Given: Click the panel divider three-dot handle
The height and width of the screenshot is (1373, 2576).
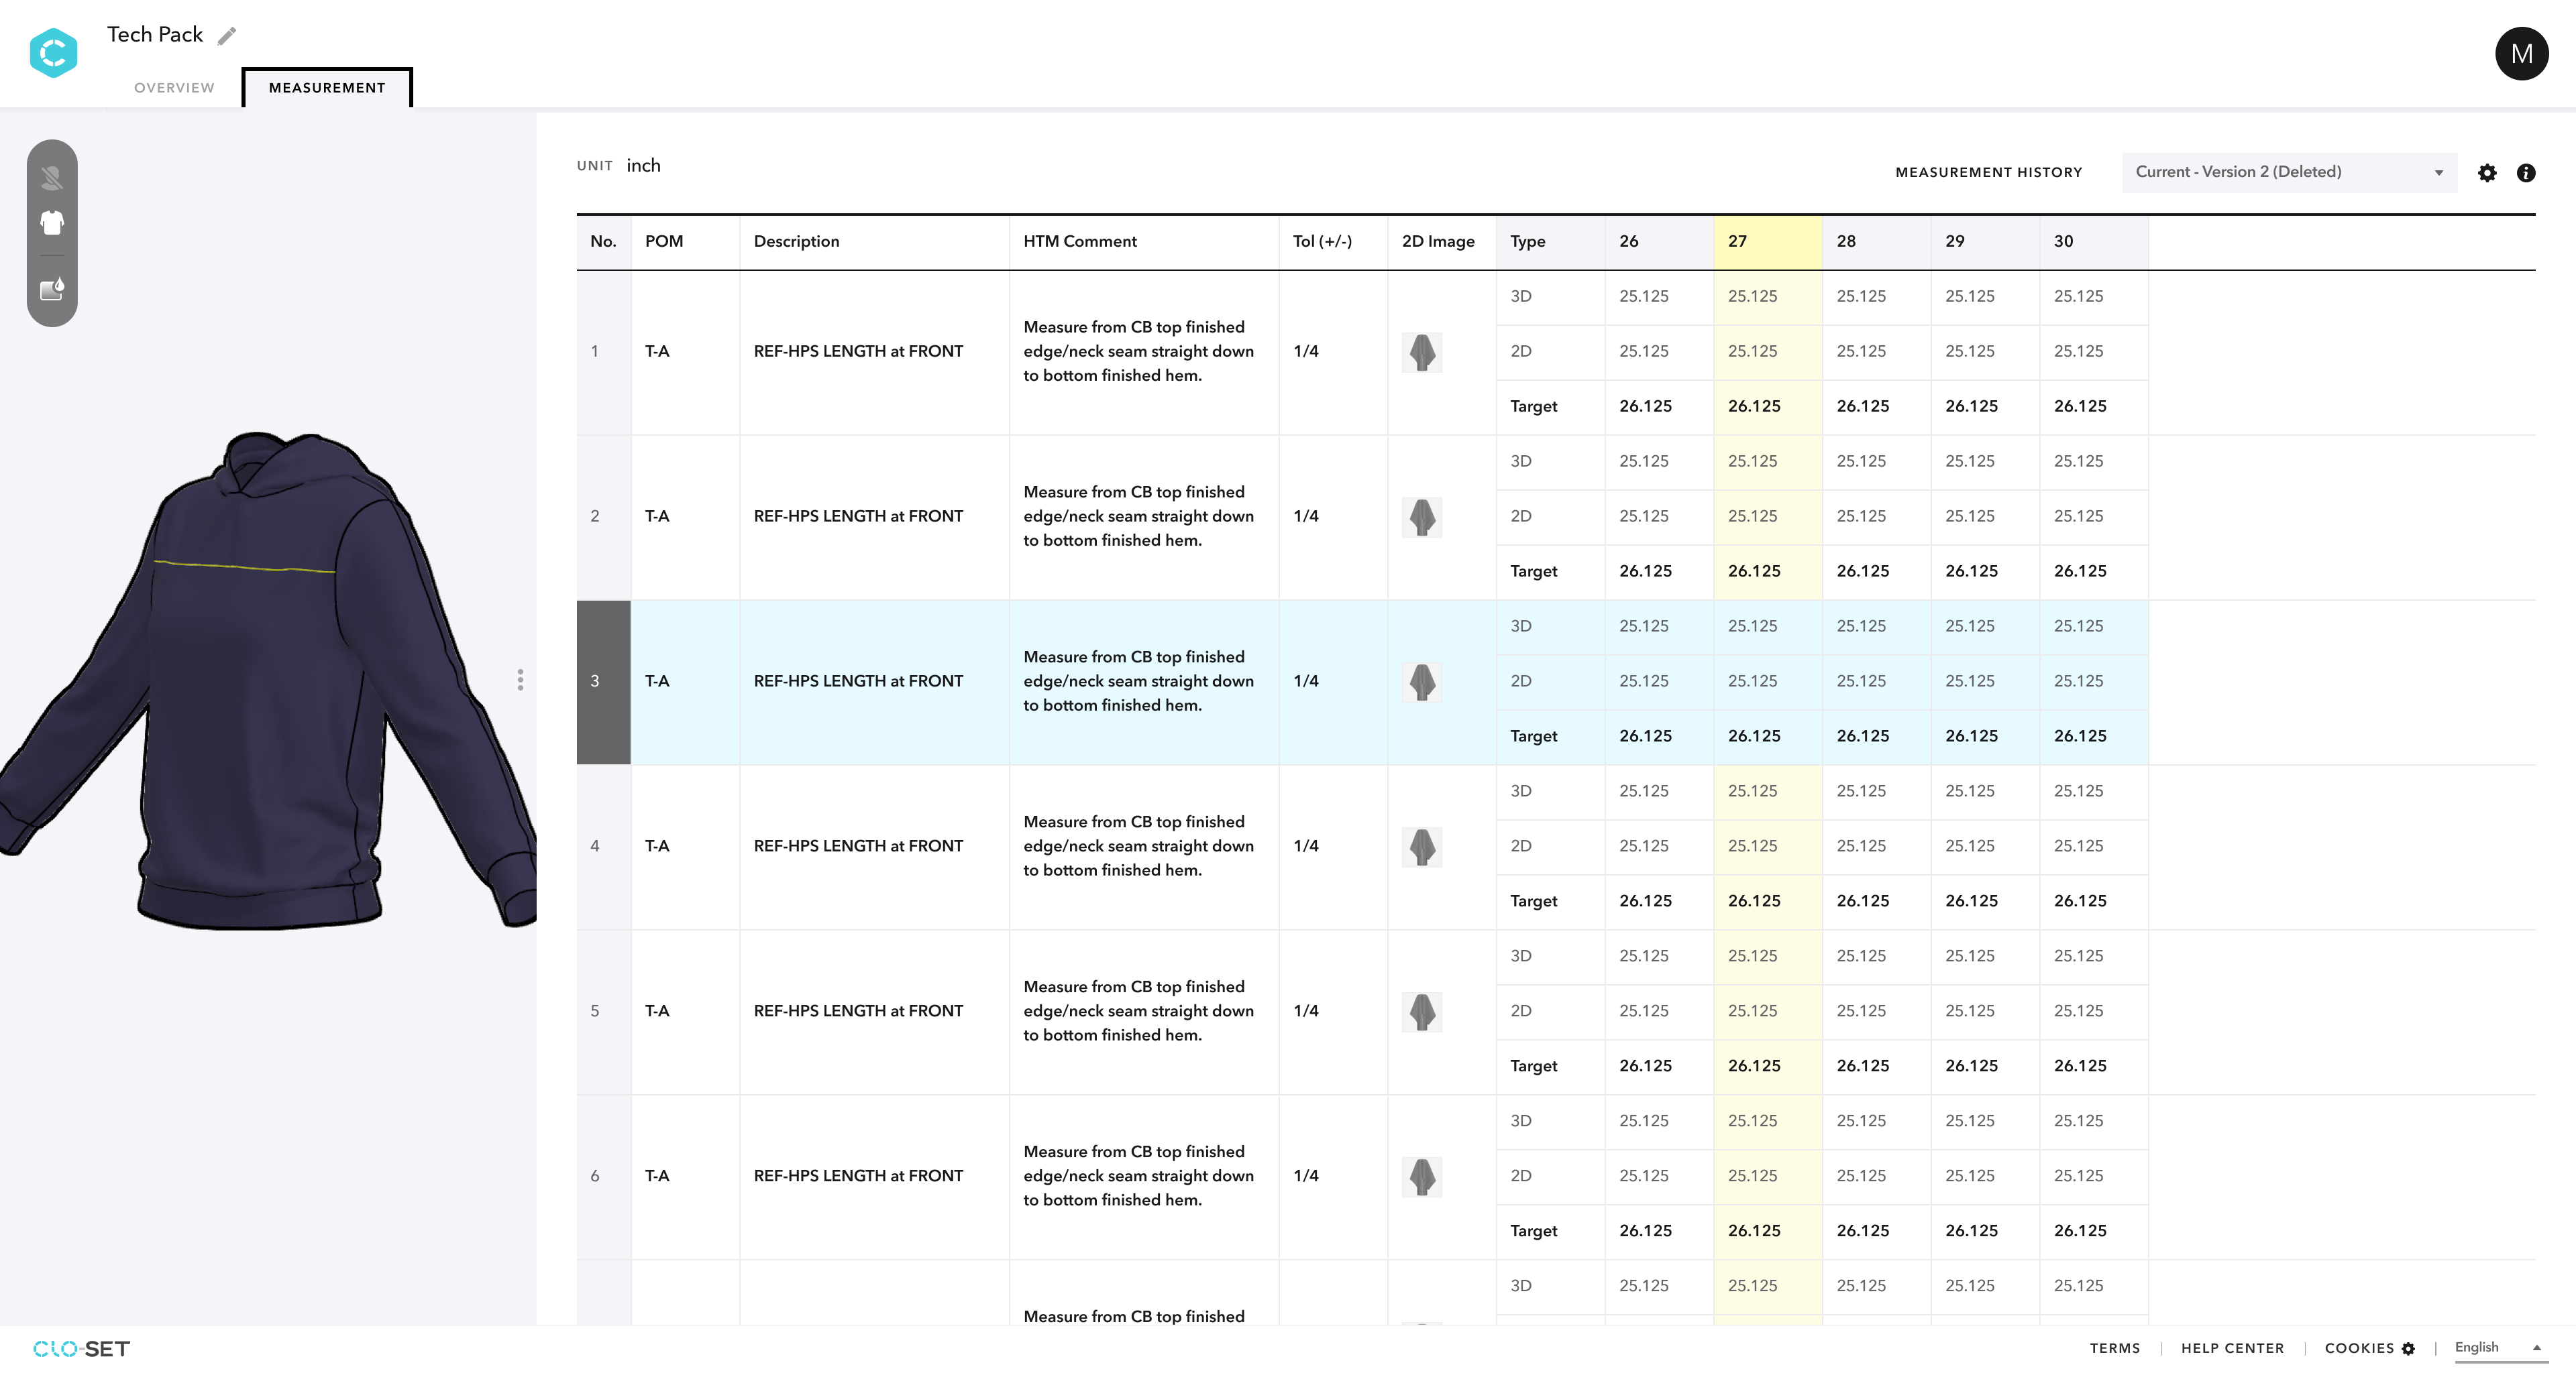Looking at the screenshot, I should click(520, 680).
